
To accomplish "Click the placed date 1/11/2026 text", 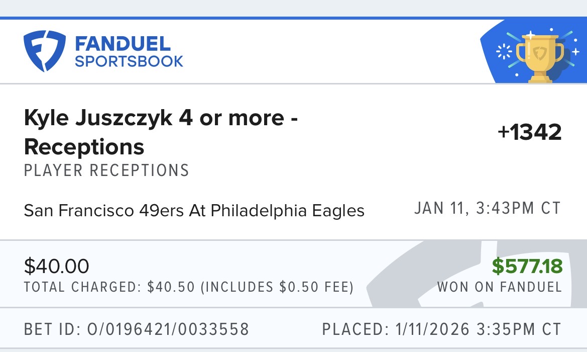I will (442, 329).
